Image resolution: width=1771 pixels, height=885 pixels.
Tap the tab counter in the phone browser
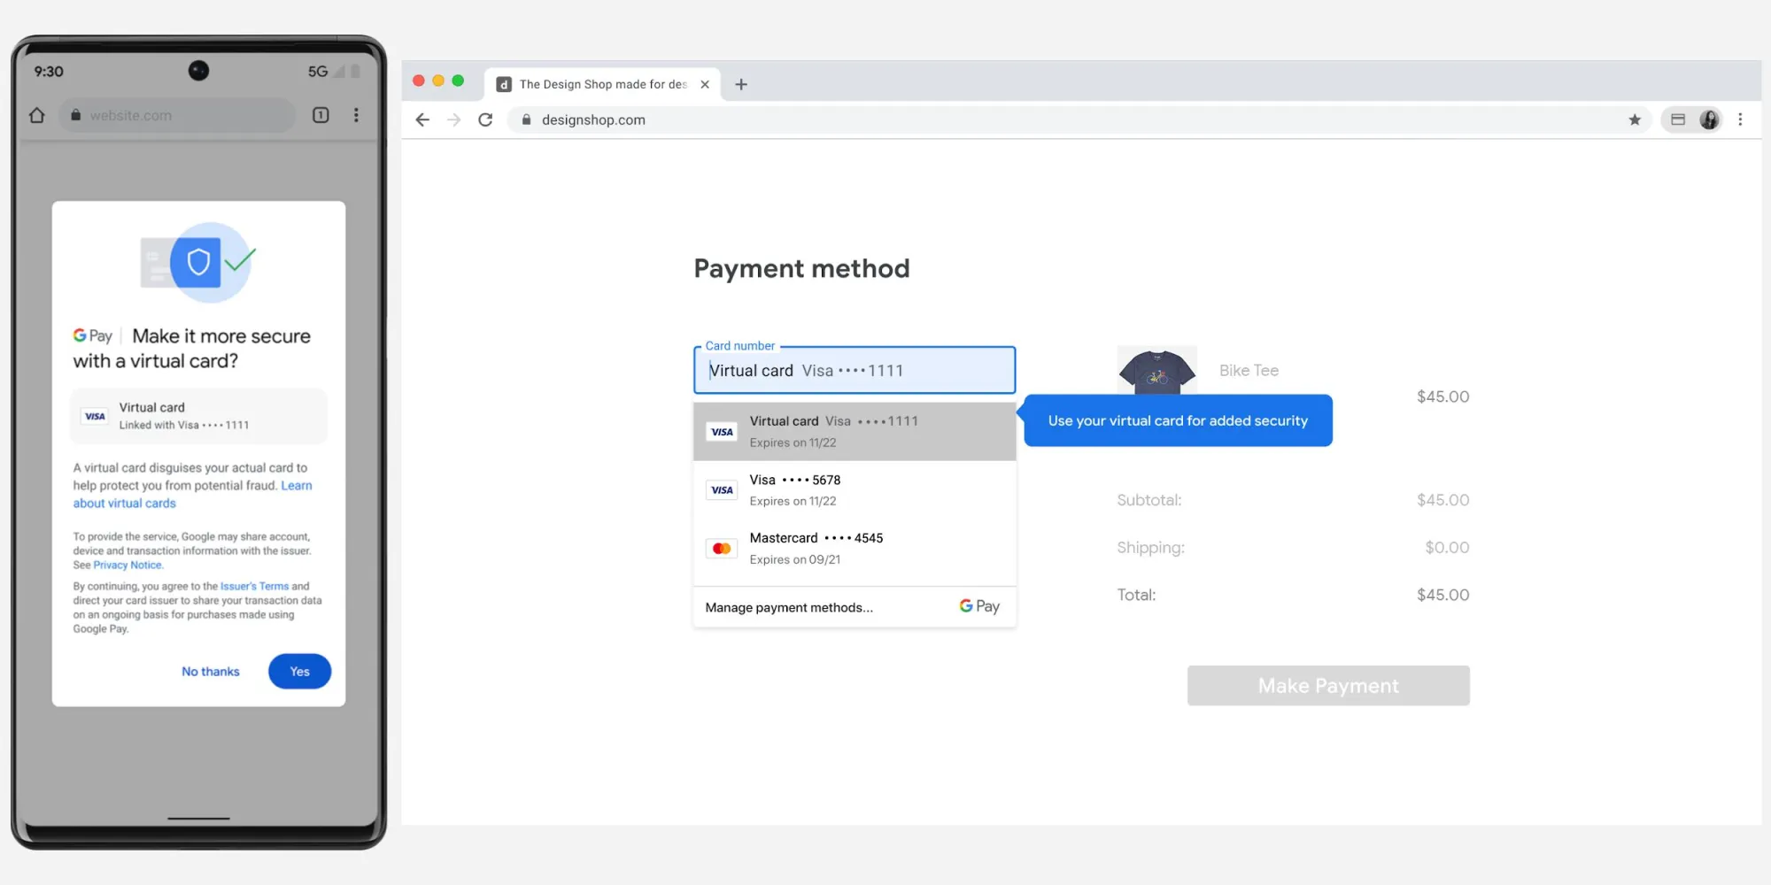coord(321,115)
